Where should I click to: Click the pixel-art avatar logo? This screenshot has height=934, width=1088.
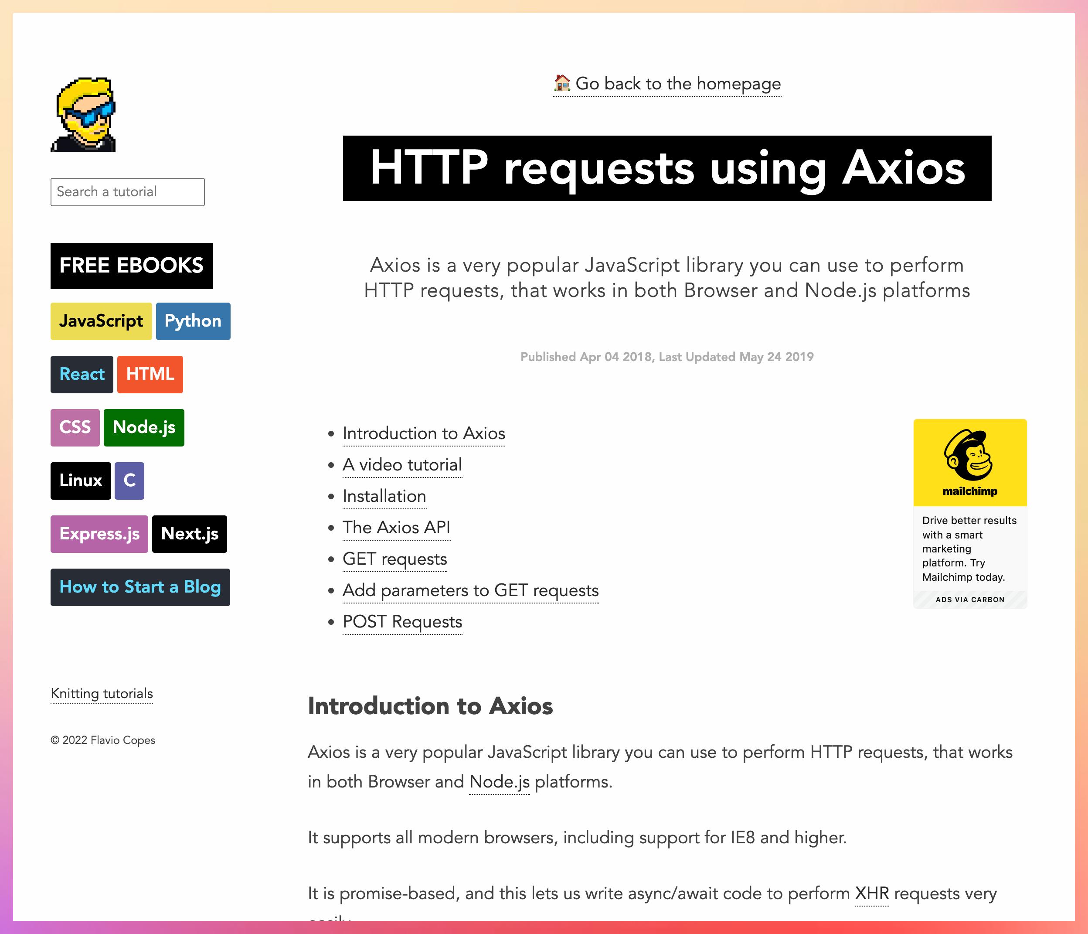83,115
